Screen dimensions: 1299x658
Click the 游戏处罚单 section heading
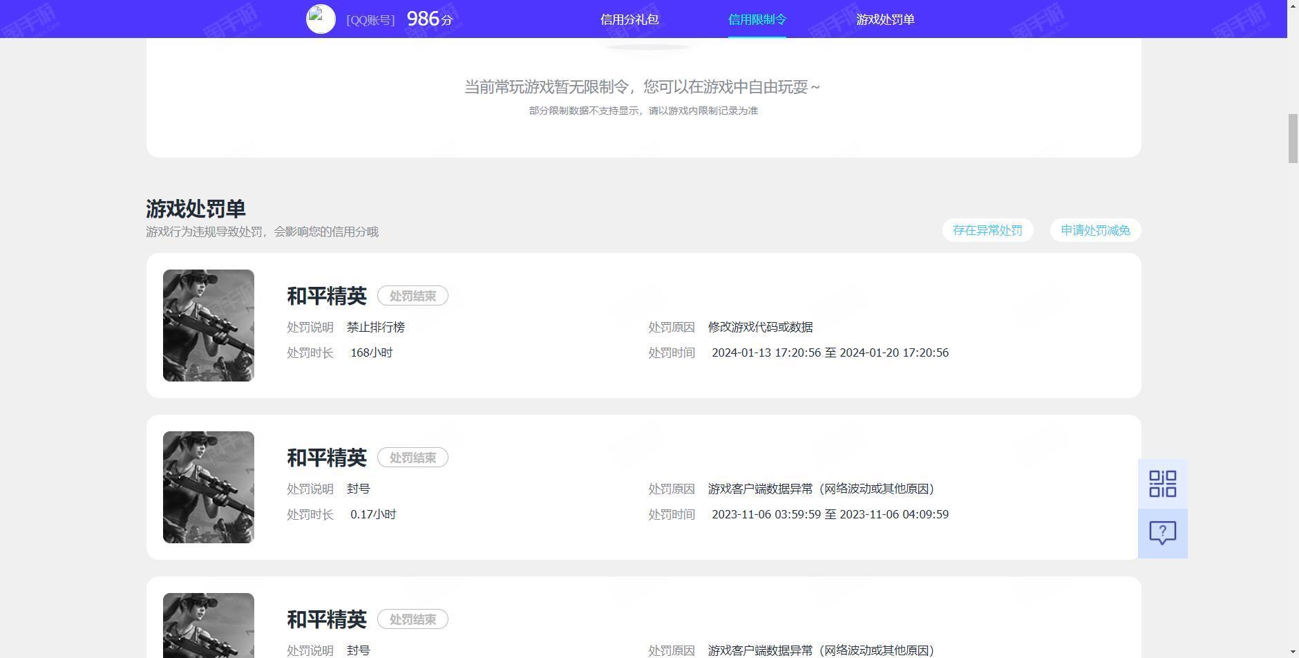click(196, 209)
